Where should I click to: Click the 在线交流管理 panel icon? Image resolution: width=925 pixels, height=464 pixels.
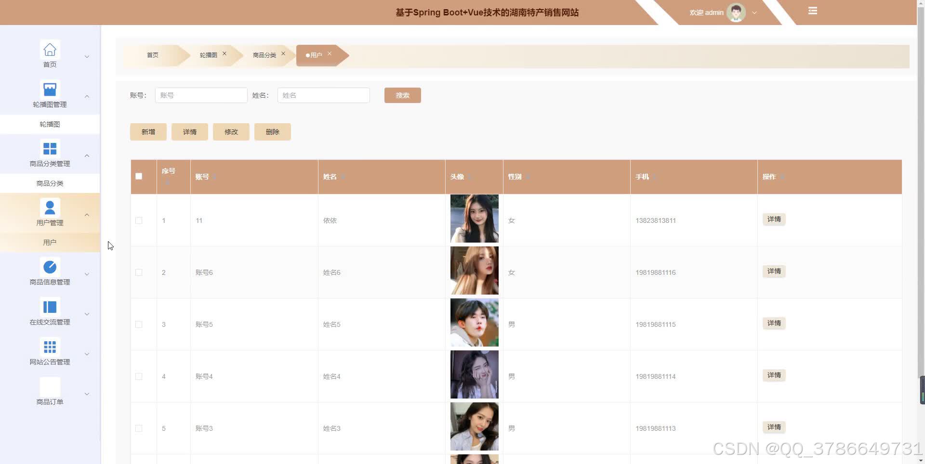[50, 307]
